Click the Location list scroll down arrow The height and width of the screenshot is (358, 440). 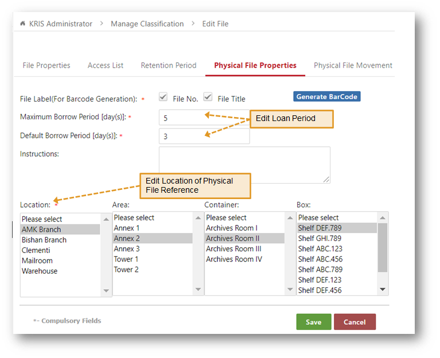pyautogui.click(x=106, y=291)
